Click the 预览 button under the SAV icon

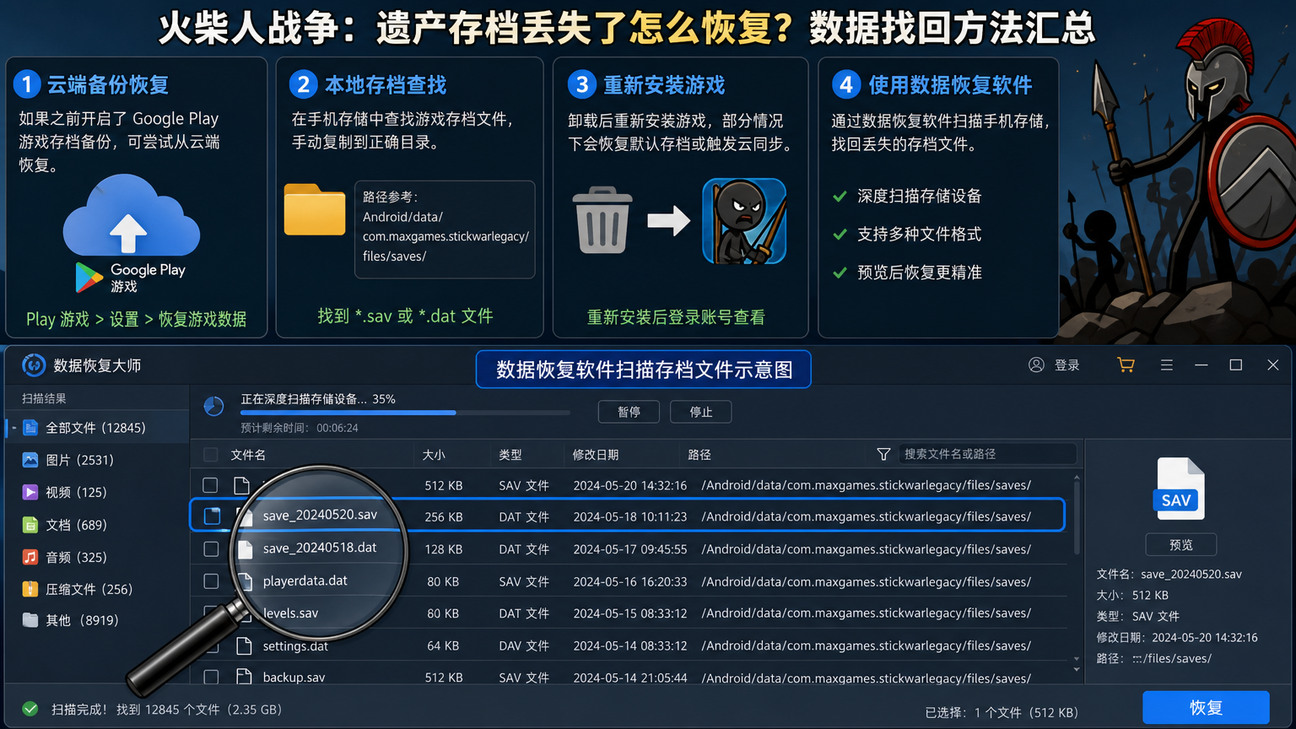point(1181,545)
